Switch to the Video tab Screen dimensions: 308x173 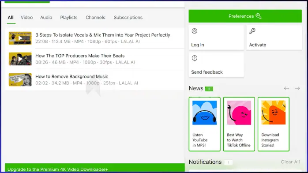pos(27,18)
